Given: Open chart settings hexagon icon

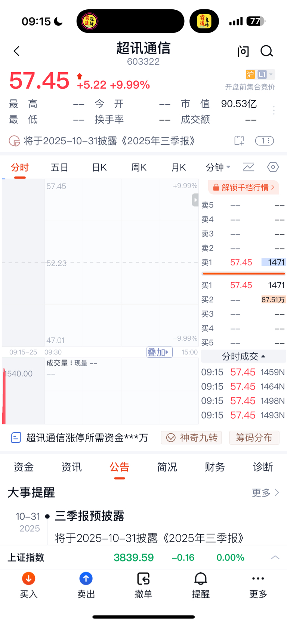Looking at the screenshot, I should [x=273, y=167].
